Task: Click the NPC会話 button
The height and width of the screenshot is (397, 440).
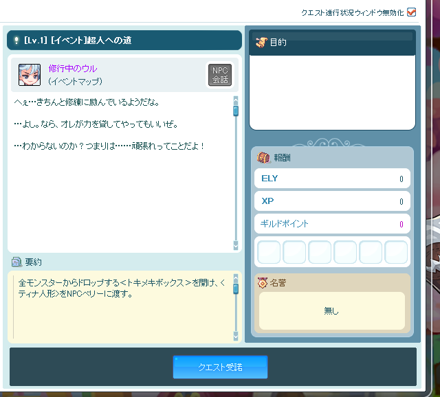Action: (x=220, y=75)
